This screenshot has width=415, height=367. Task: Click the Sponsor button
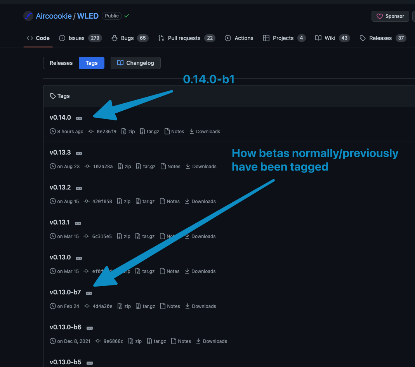tap(390, 16)
